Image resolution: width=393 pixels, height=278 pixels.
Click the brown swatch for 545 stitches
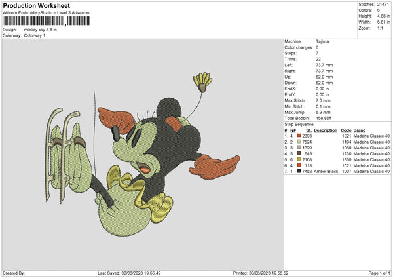click(299, 153)
